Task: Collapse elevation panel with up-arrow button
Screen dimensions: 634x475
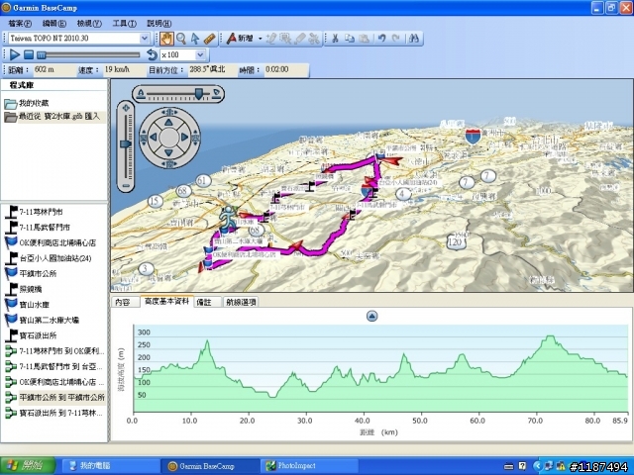Action: (x=372, y=316)
